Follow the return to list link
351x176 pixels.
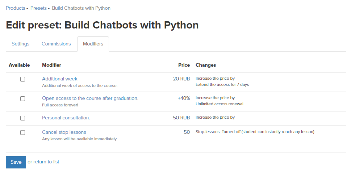pyautogui.click(x=46, y=162)
